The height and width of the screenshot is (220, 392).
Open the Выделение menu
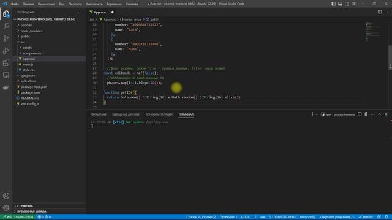tap(47, 4)
